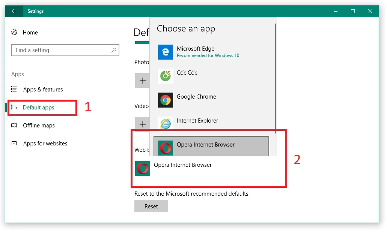Click the Choose an app scrollbar
Screen dimensions: 387x232
point(275,79)
